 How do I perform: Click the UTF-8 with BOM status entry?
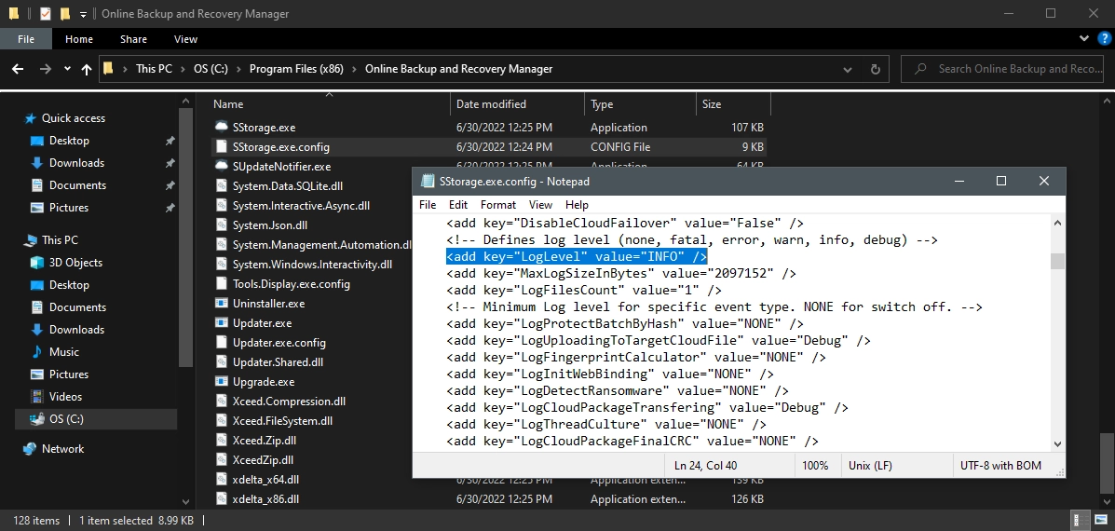tap(1000, 466)
